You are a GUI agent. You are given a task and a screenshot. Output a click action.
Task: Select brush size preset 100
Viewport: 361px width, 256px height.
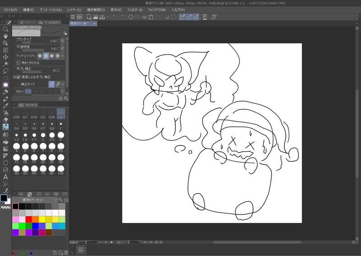61,170
